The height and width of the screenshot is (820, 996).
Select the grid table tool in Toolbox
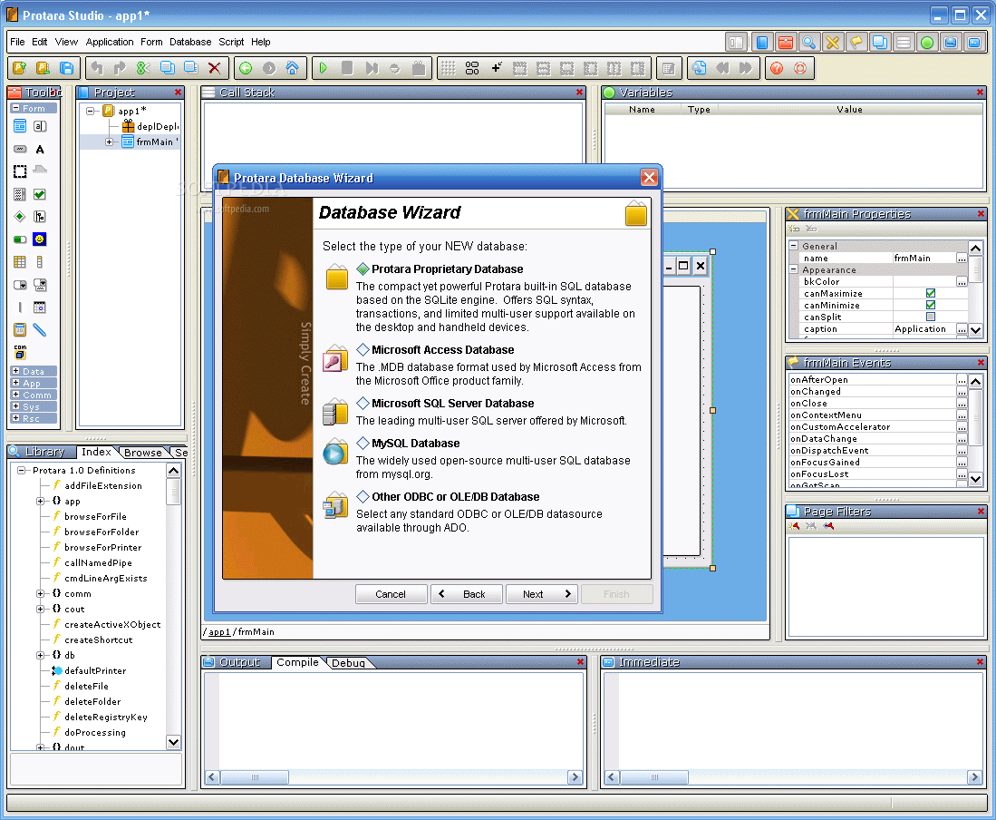[x=20, y=262]
